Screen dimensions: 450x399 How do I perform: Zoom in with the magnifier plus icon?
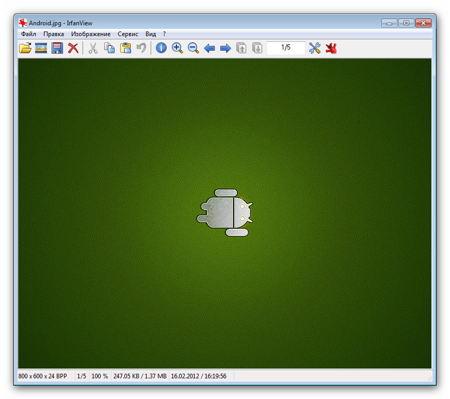tap(177, 48)
